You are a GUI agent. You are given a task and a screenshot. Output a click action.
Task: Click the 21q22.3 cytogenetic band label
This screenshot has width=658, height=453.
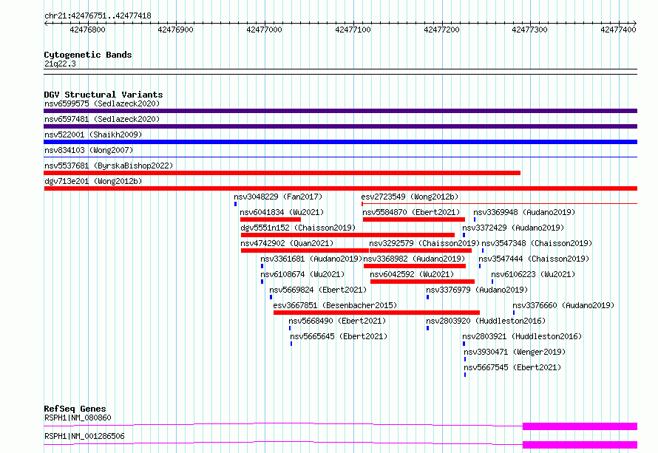(60, 64)
